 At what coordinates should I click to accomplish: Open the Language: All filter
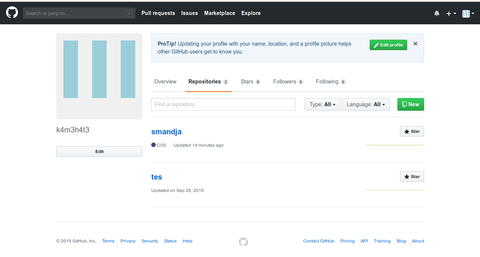(x=366, y=104)
